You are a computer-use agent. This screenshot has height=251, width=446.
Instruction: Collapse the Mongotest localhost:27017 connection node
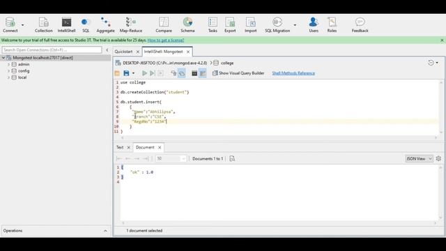click(x=3, y=58)
